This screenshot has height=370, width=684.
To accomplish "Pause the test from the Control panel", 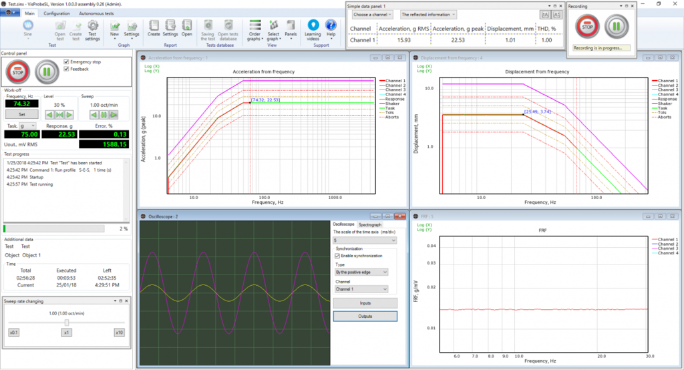I will pyautogui.click(x=46, y=71).
